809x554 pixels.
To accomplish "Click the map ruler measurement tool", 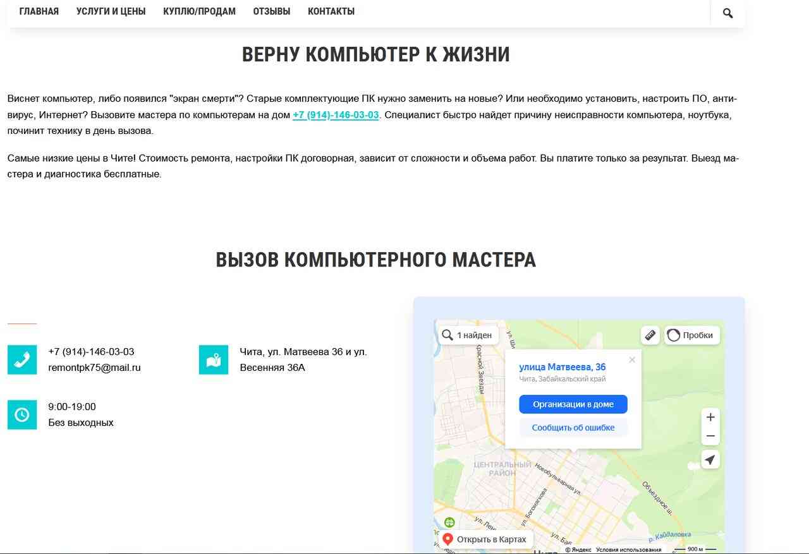I will click(650, 335).
